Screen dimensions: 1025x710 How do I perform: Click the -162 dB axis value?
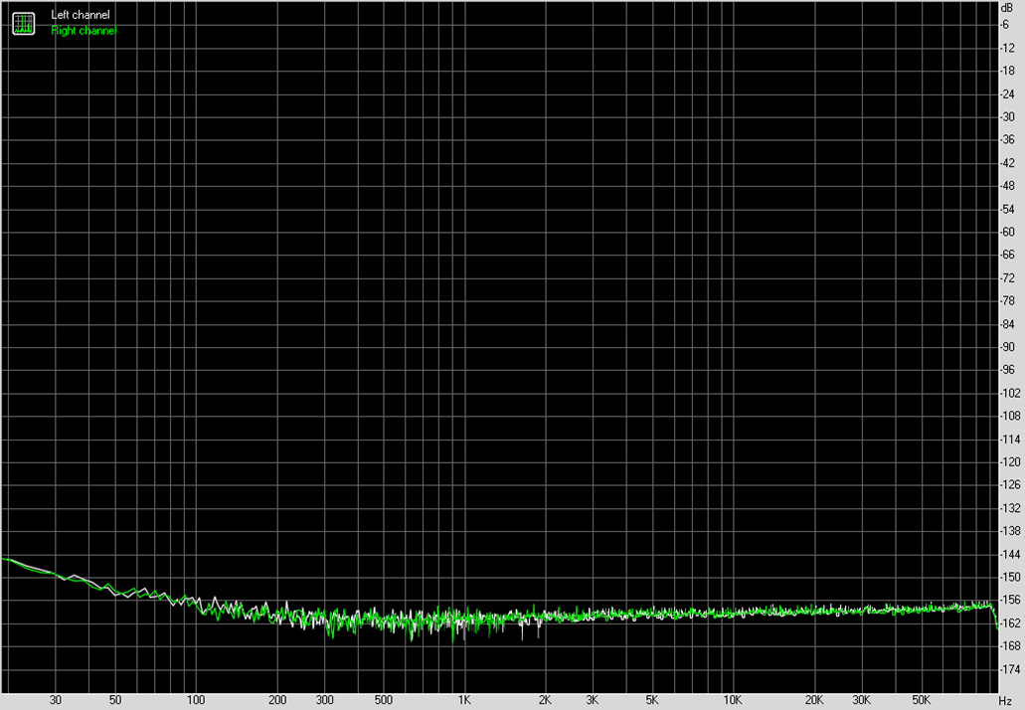click(x=1010, y=623)
